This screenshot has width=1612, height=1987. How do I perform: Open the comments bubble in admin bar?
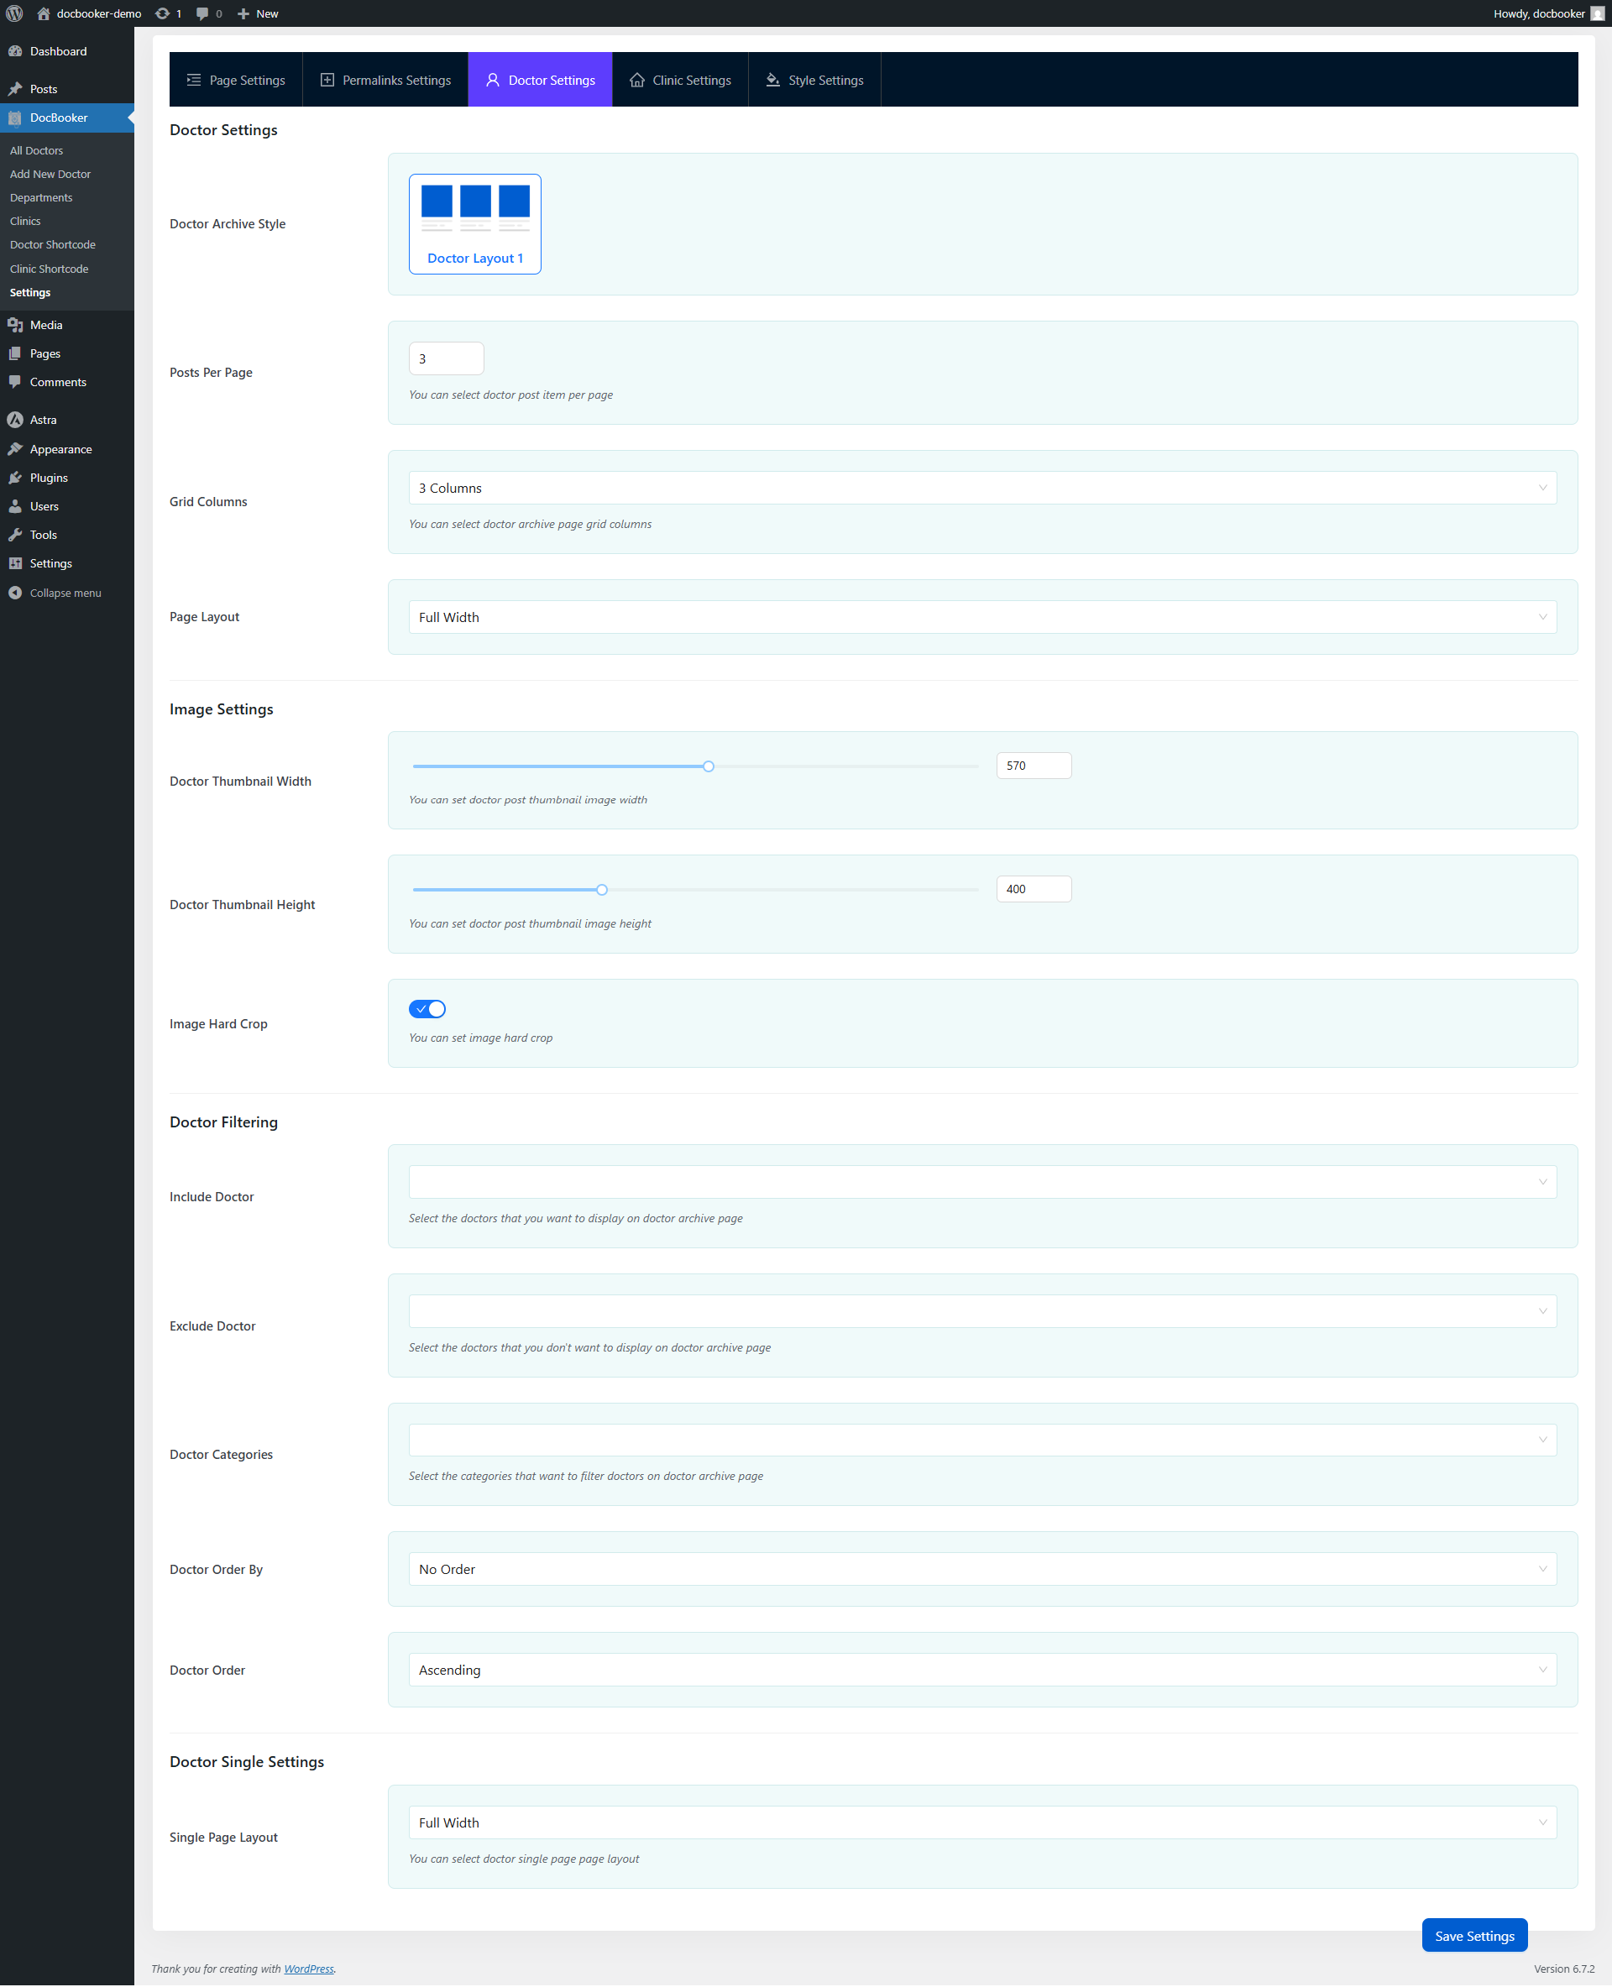click(202, 14)
